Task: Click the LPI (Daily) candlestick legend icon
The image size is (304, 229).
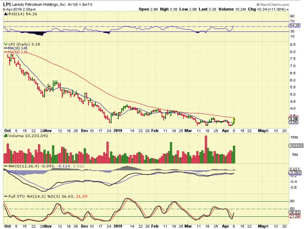Action: tap(6, 44)
